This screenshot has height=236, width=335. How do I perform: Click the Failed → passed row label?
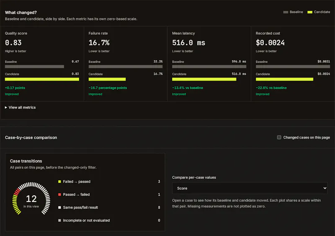coord(77,182)
